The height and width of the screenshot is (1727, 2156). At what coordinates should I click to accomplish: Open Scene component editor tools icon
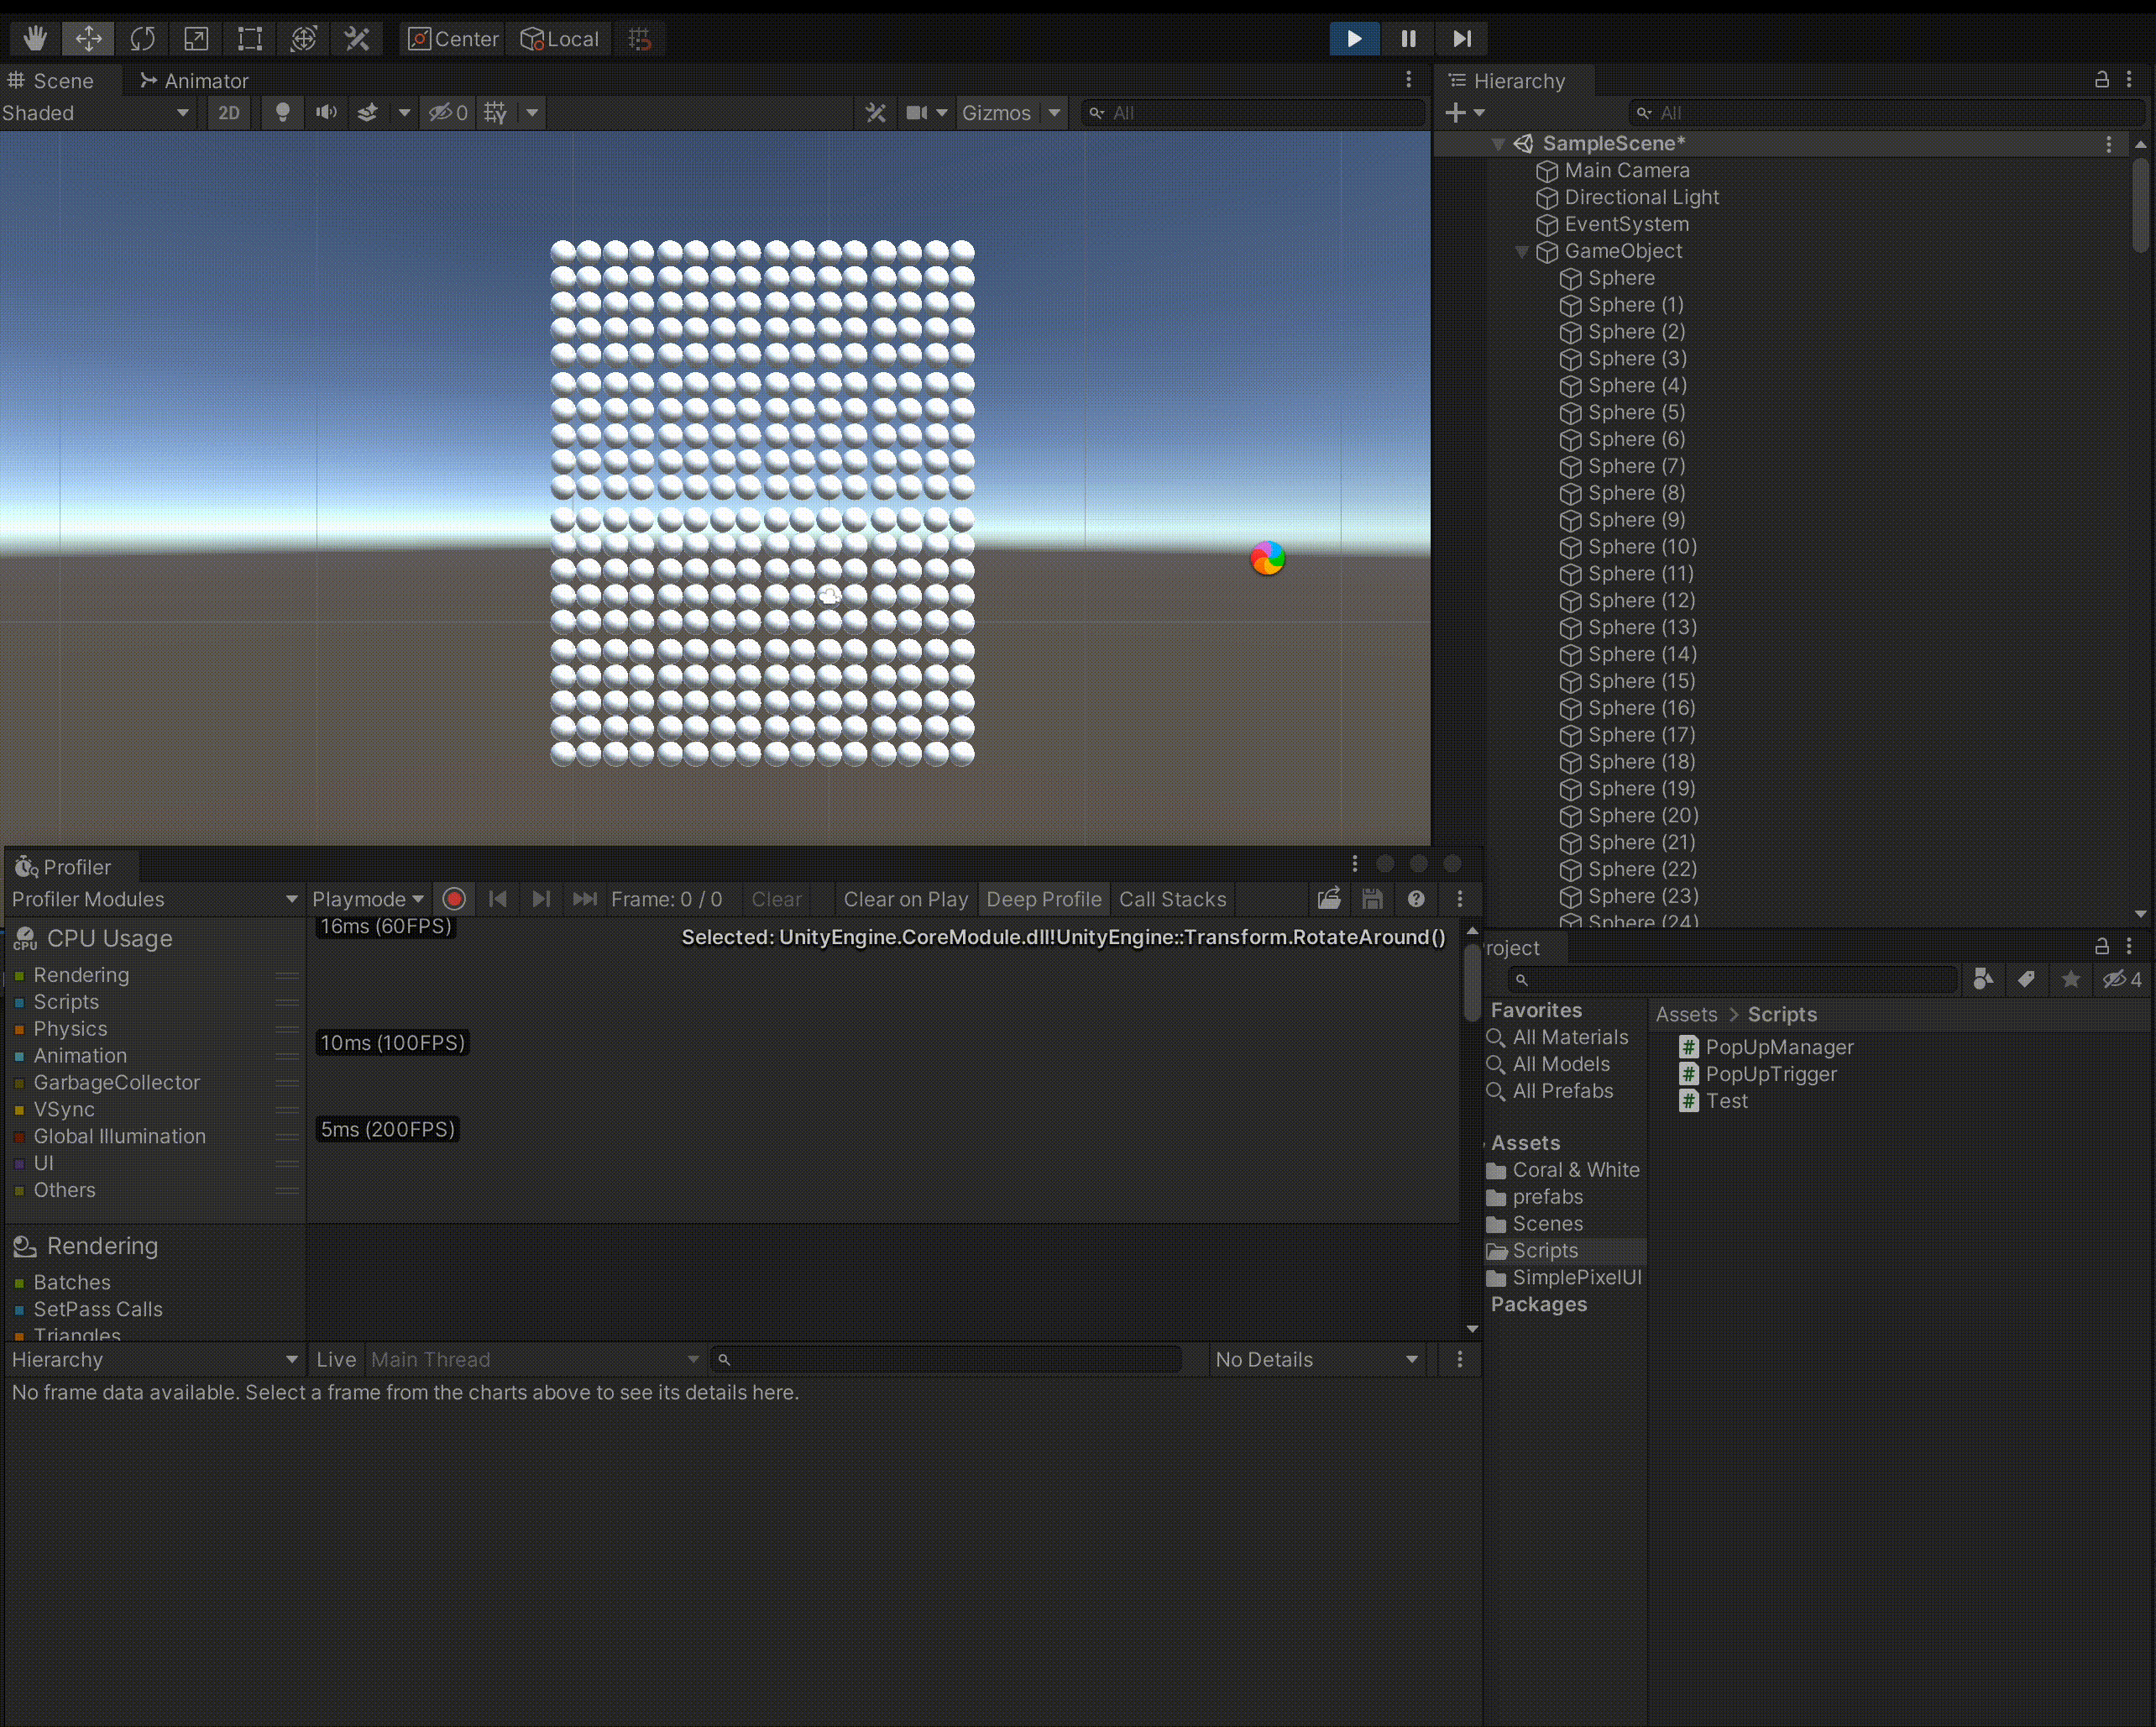[x=876, y=113]
